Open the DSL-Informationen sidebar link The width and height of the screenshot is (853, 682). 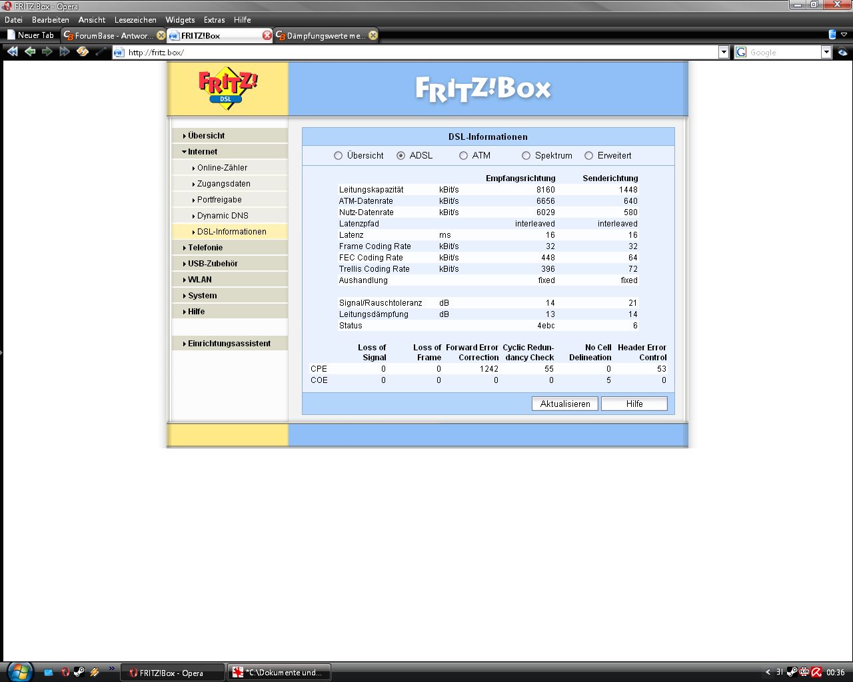pos(231,232)
